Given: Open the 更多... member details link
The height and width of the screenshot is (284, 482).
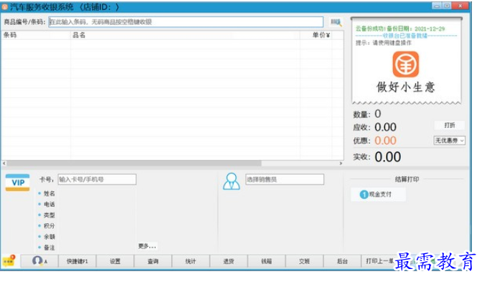Looking at the screenshot, I should point(147,246).
